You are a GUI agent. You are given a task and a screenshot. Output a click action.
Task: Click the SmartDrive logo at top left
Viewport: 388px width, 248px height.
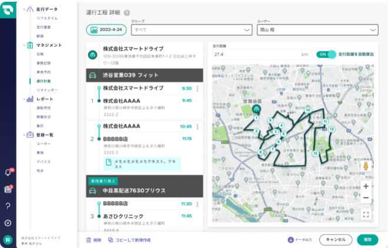point(8,9)
